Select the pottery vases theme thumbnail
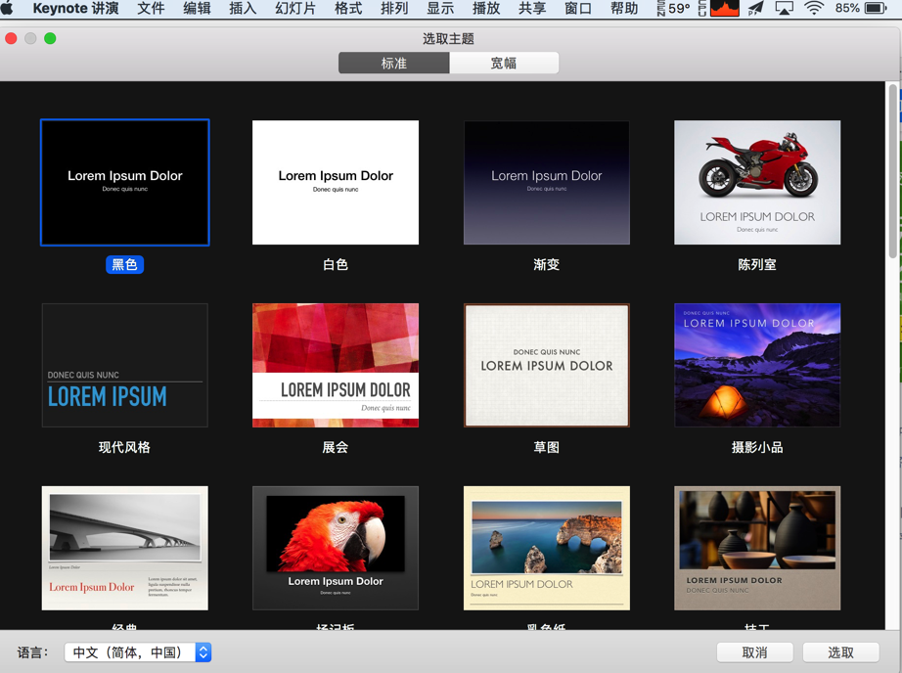This screenshot has height=673, width=902. pyautogui.click(x=757, y=548)
